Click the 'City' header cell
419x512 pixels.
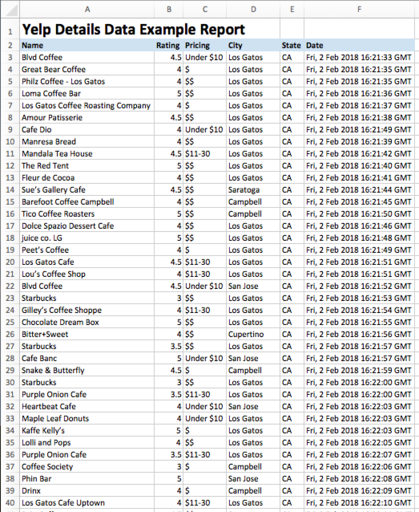[x=253, y=45]
